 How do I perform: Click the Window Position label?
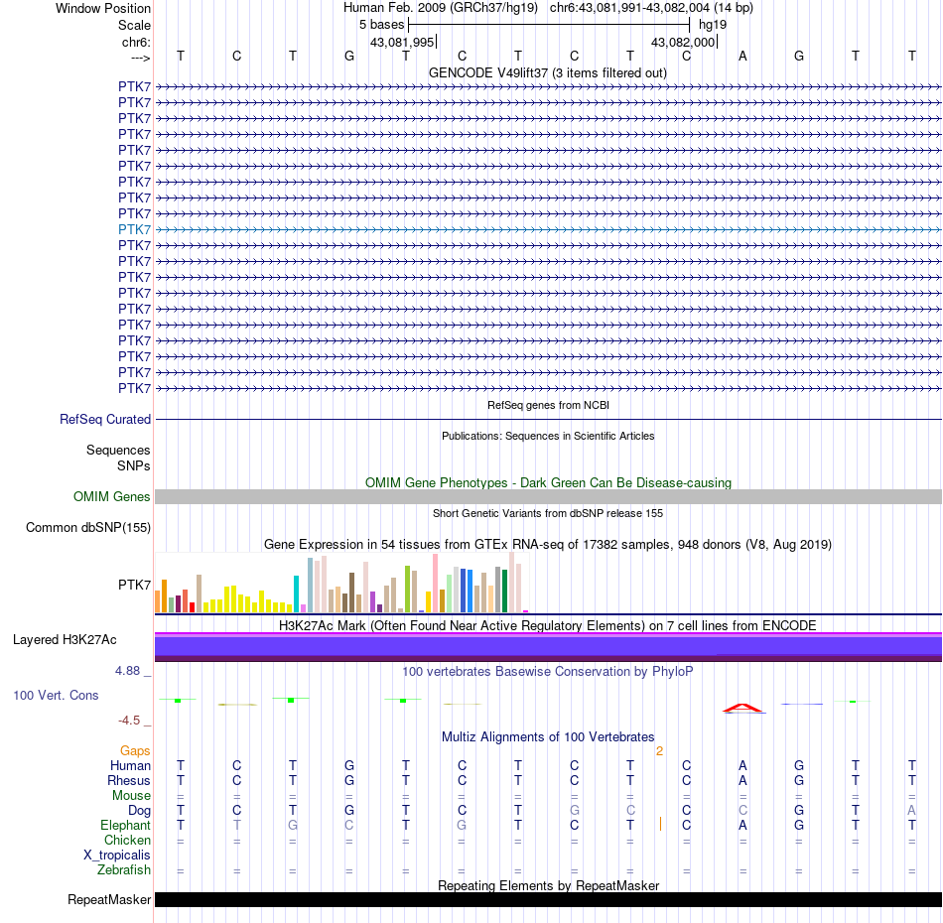[103, 8]
